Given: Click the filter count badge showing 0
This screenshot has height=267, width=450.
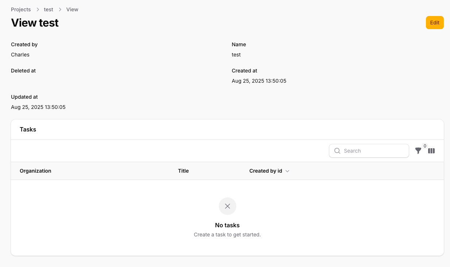Looking at the screenshot, I should click(425, 146).
